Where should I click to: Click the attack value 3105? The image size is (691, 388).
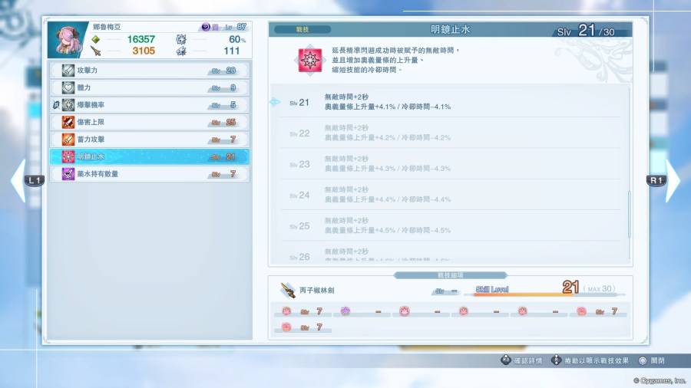point(144,51)
